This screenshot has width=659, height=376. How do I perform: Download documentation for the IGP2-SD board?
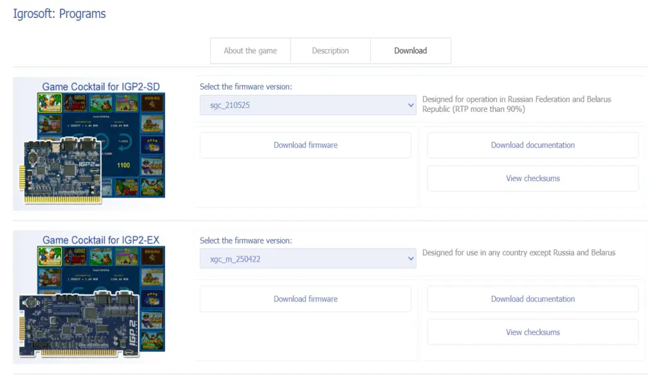(532, 145)
